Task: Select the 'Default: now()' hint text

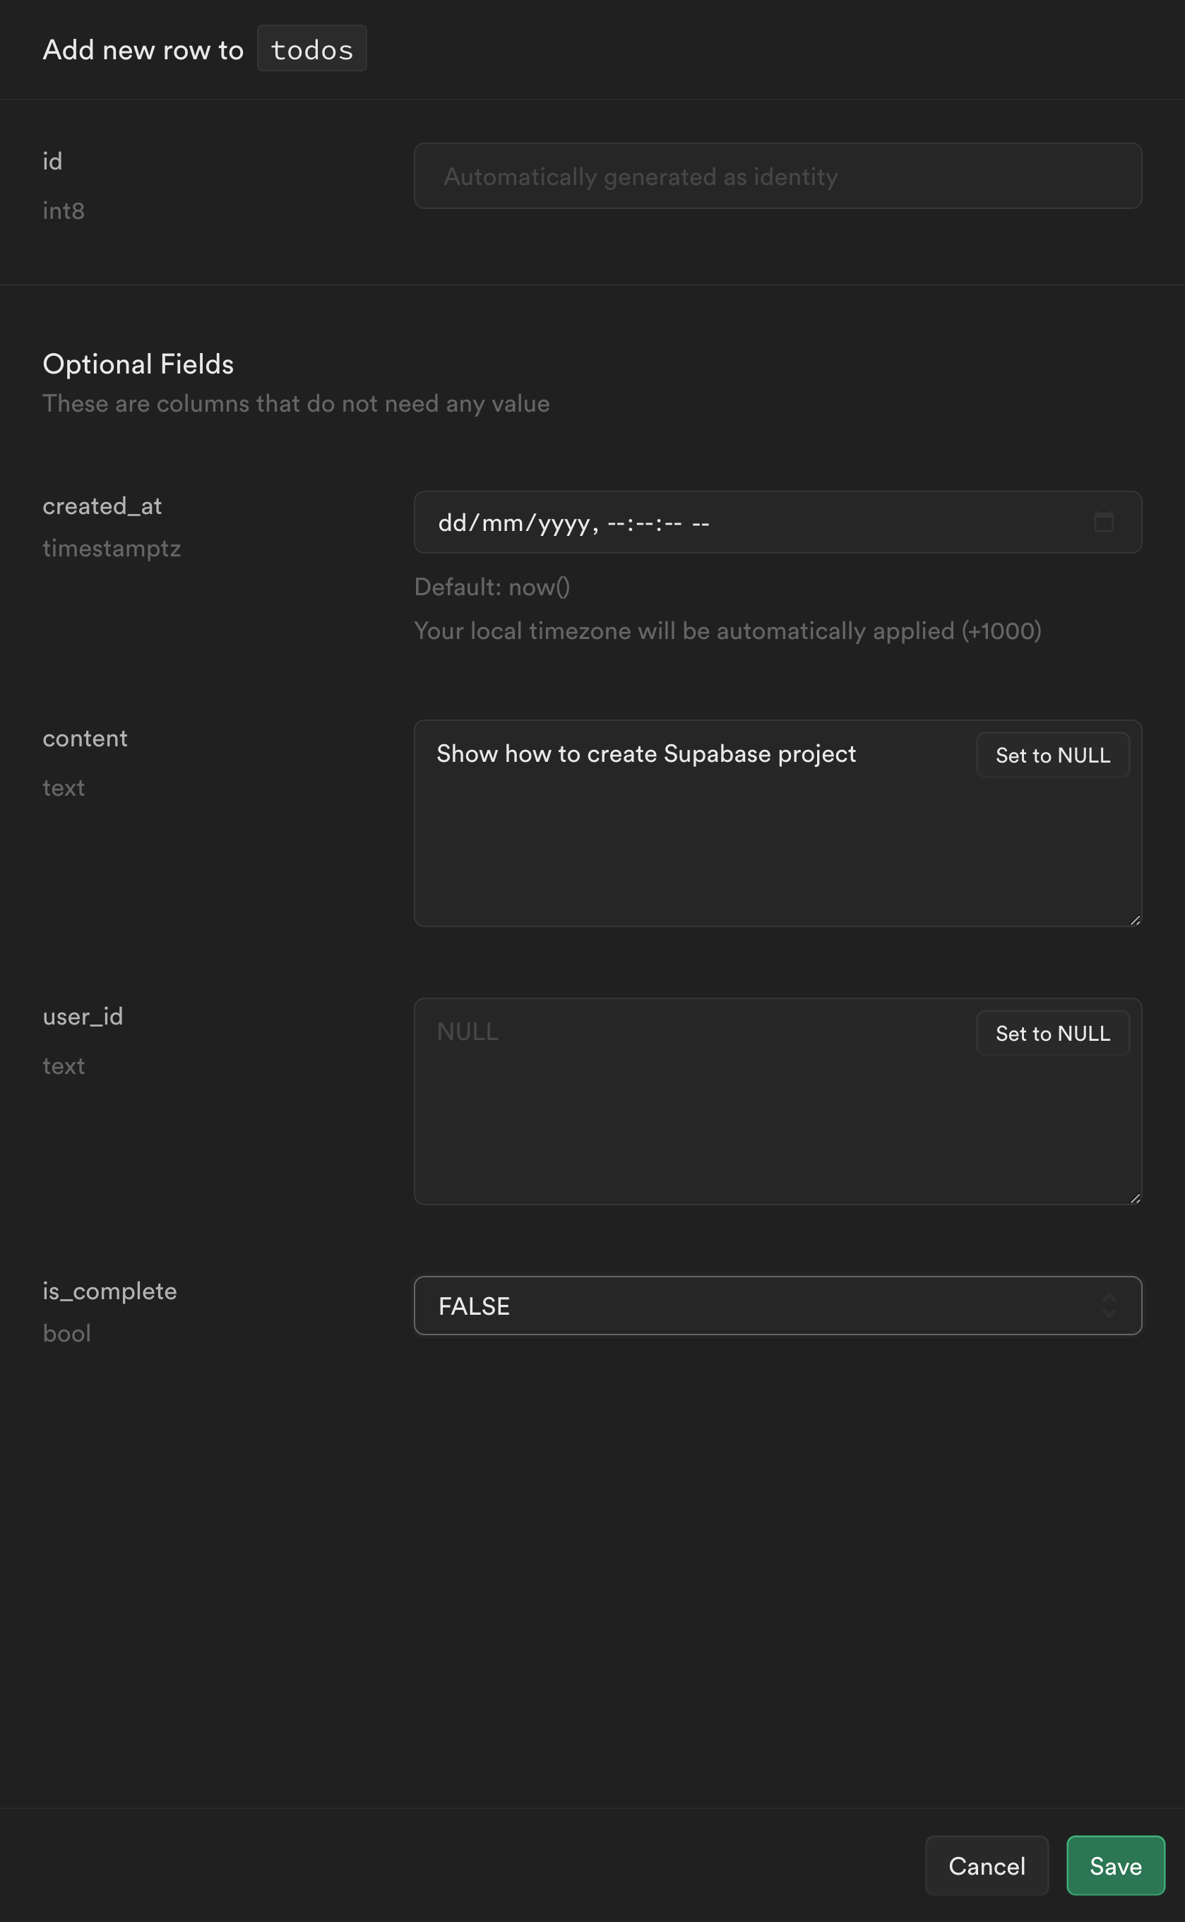Action: click(492, 587)
